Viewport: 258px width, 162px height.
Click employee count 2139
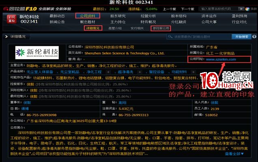click(x=215, y=109)
